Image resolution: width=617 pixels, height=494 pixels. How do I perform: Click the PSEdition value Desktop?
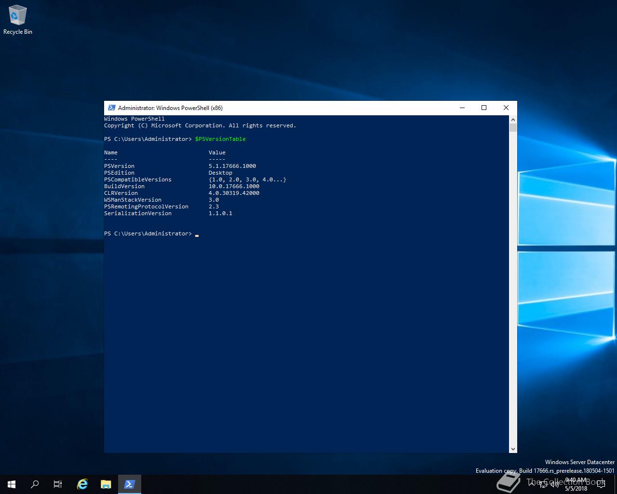tap(220, 173)
